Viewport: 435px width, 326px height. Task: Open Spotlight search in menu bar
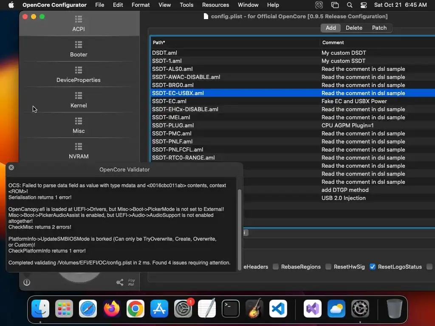[x=350, y=5]
